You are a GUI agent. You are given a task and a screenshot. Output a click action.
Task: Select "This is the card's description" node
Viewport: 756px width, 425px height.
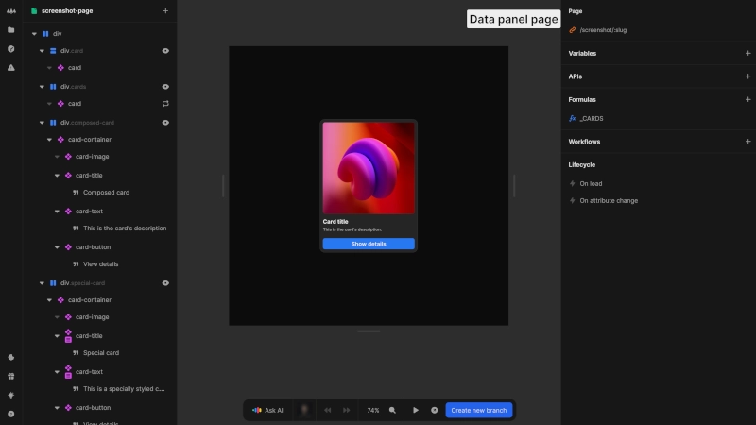[x=125, y=228]
